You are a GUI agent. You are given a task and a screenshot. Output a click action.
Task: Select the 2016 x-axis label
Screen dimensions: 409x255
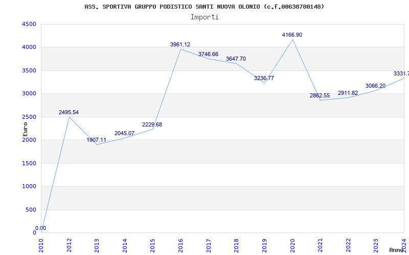(181, 246)
